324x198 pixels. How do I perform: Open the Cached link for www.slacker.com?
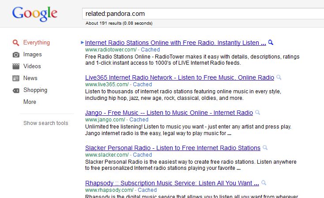[x=143, y=155]
